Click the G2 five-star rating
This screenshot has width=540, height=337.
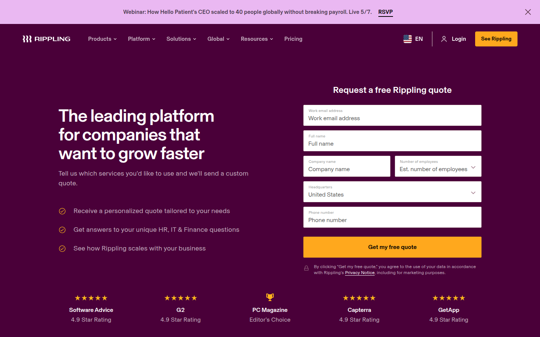tap(181, 298)
